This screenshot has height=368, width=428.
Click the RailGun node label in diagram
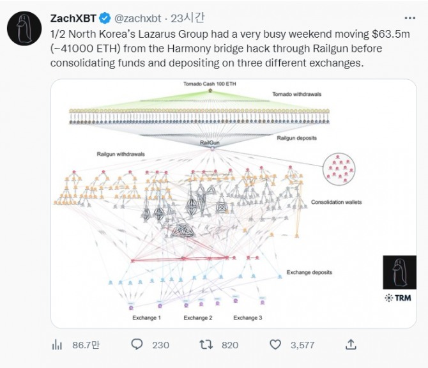pyautogui.click(x=210, y=142)
